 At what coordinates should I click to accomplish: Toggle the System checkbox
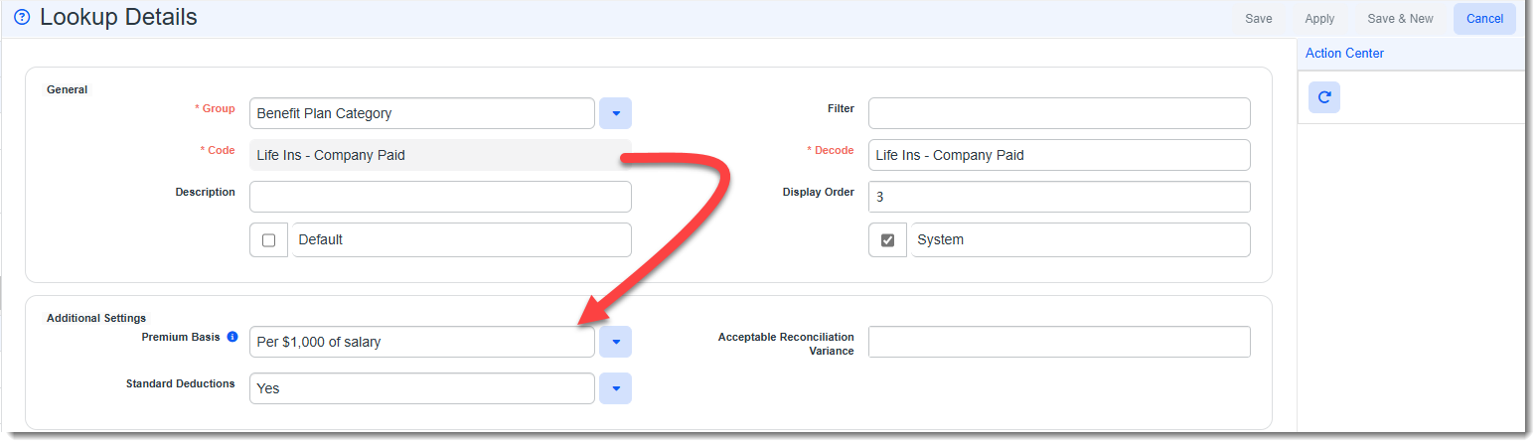887,240
